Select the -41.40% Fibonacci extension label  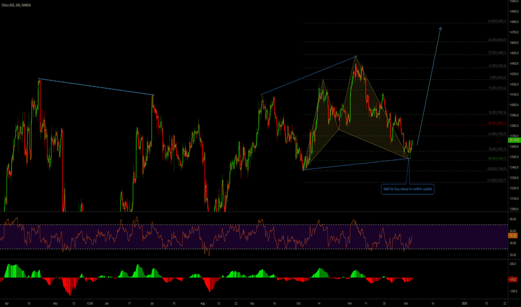(497, 40)
